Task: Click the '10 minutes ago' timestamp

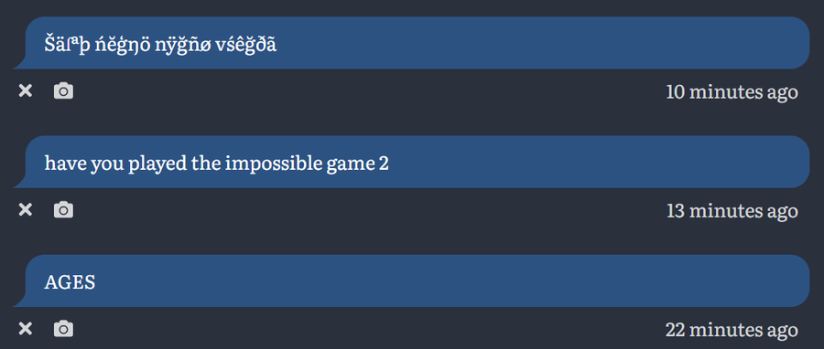Action: 732,92
